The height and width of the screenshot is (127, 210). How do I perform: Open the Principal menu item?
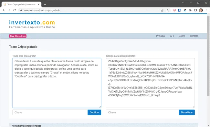pos(161,36)
